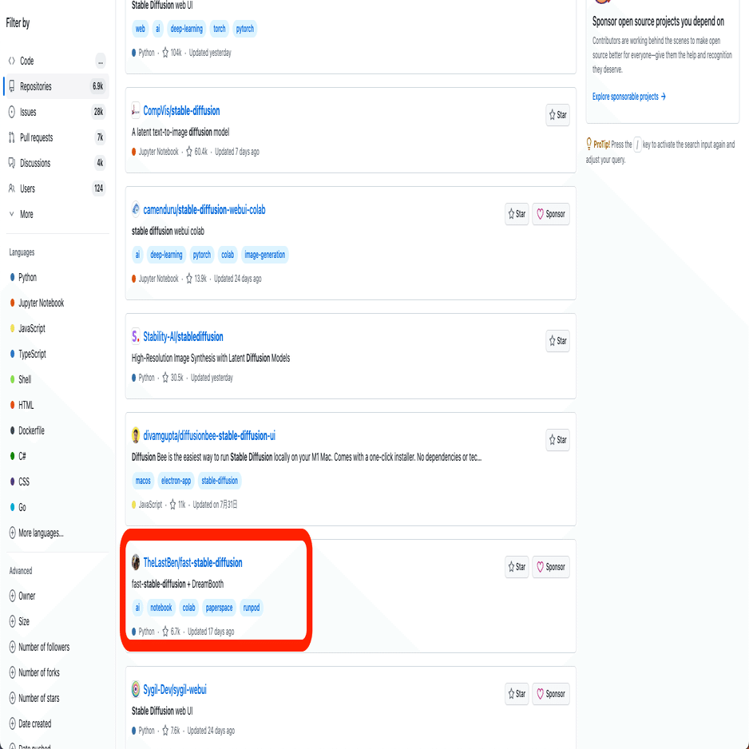749x749 pixels.
Task: Click the Stability-AI avatar icon
Action: (x=136, y=337)
